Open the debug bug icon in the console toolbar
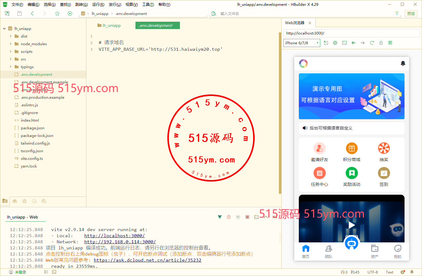The width and height of the screenshot is (422, 276). [x=229, y=217]
